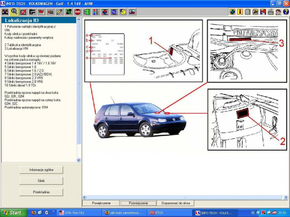The width and height of the screenshot is (290, 217).
Task: Click the ATI tray icon
Action: coord(274,213)
